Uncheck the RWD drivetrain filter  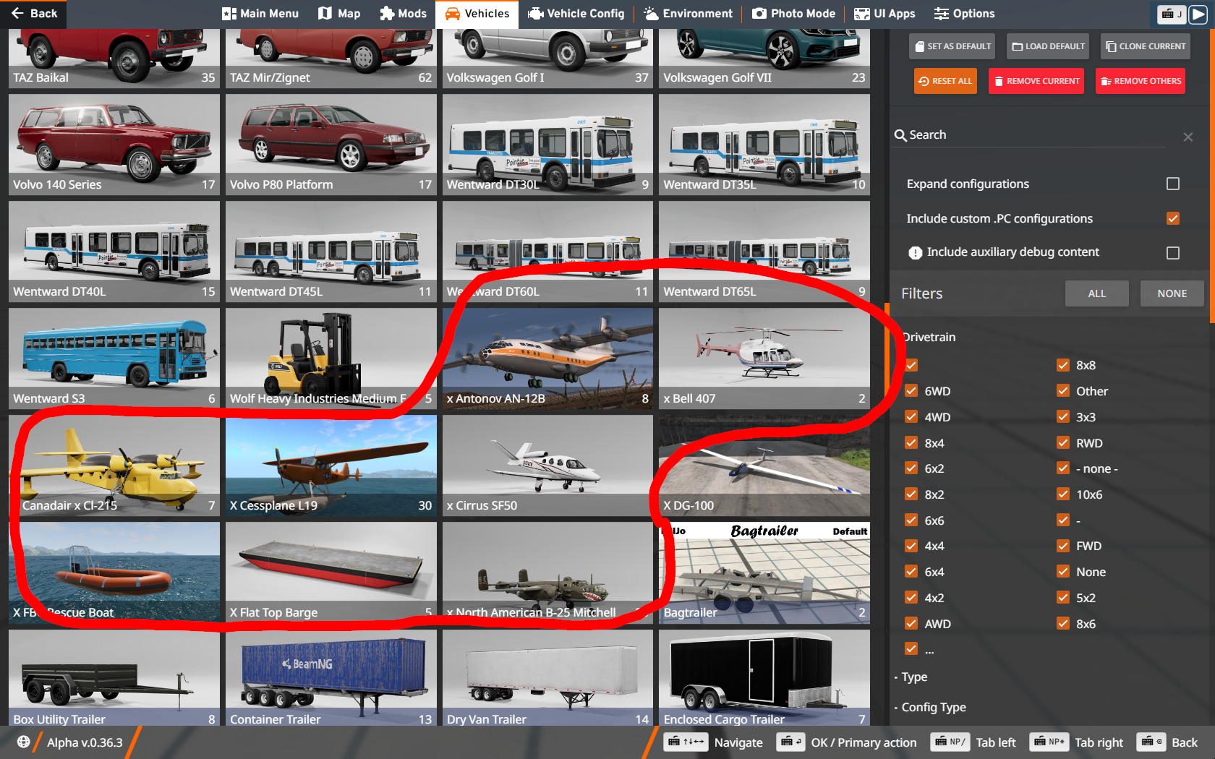1063,443
